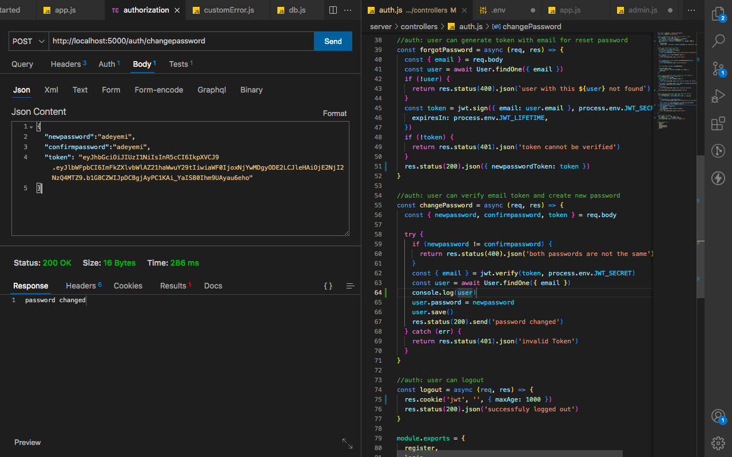This screenshot has width=732, height=457.
Task: Open the Source Control view icon
Action: [x=718, y=69]
